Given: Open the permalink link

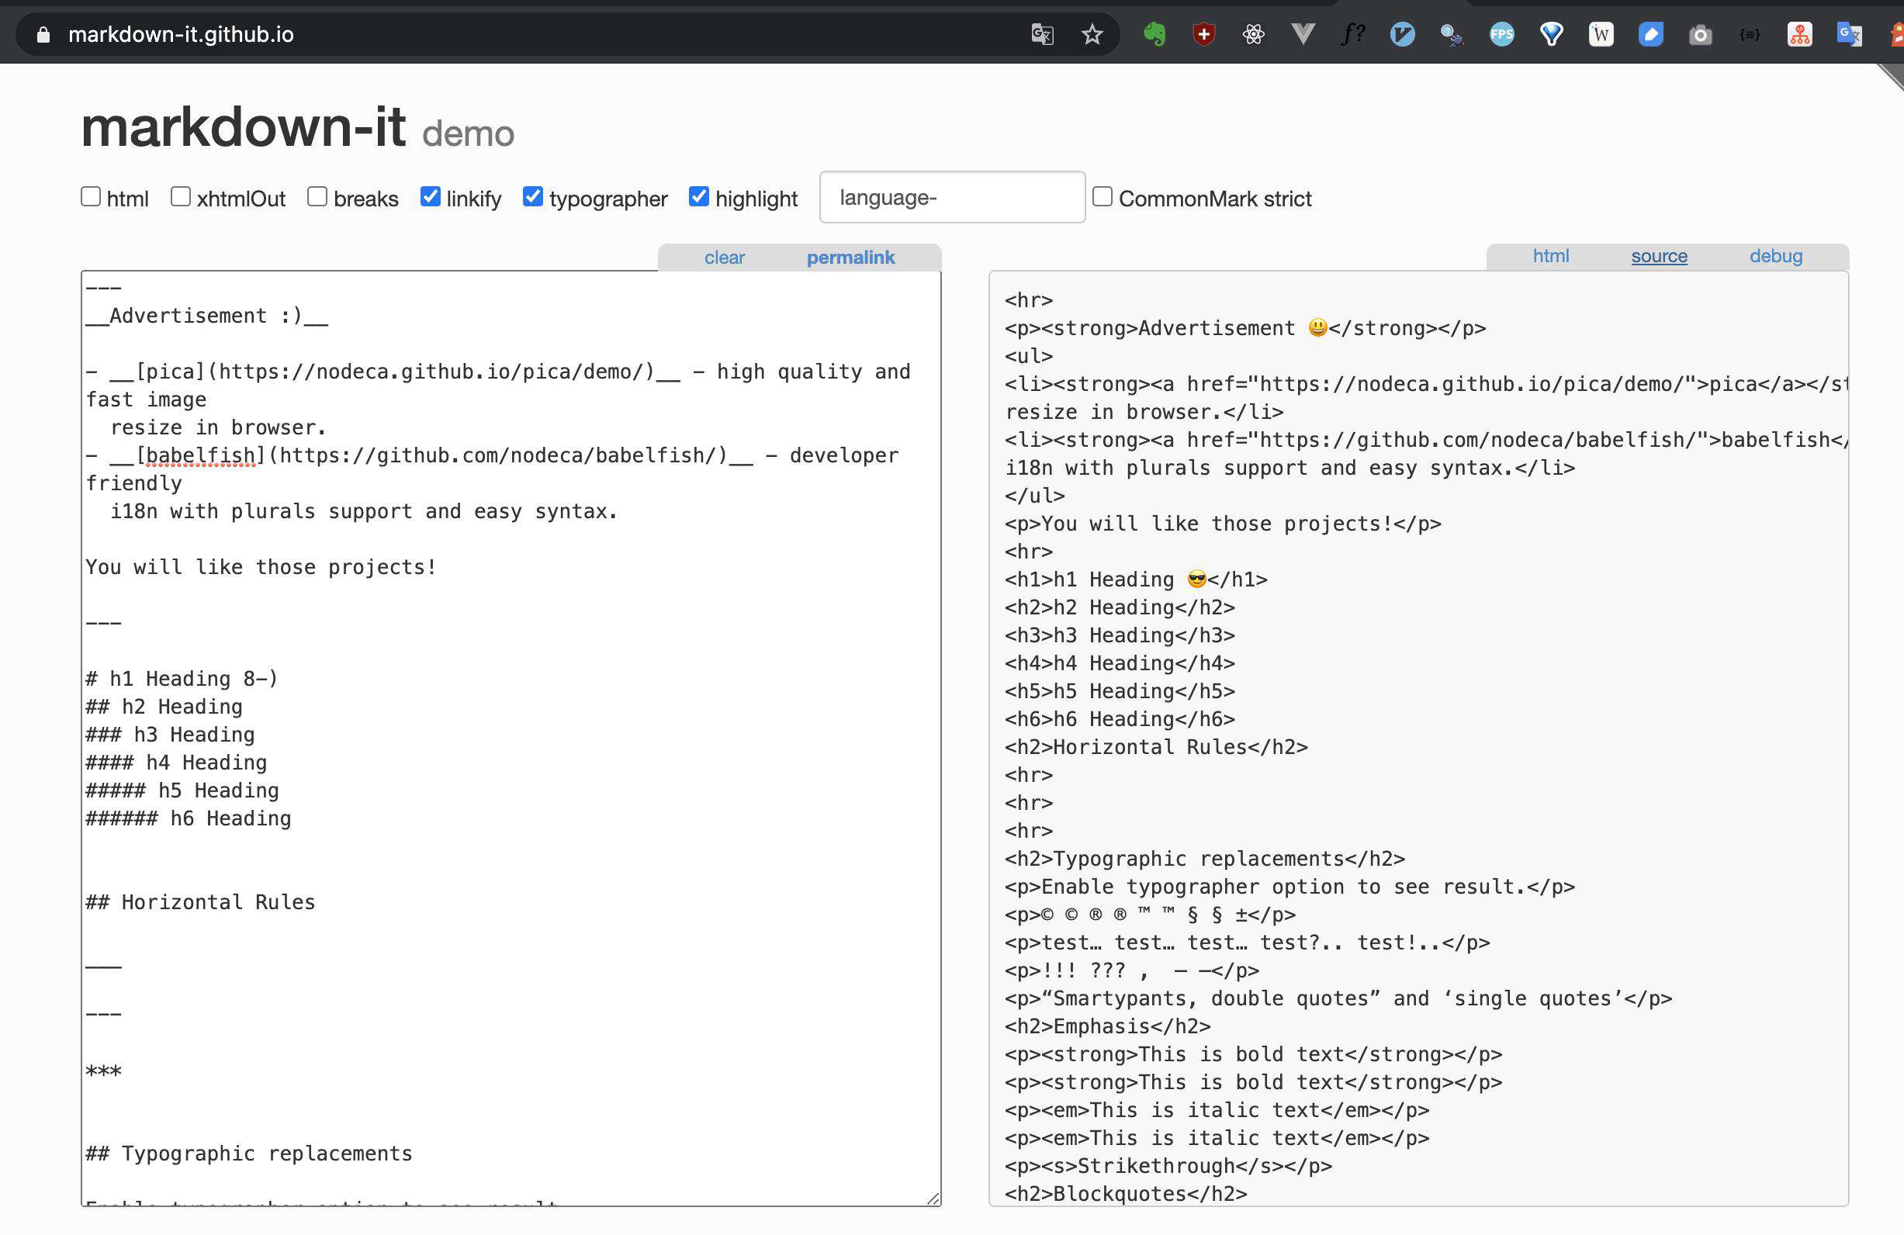Looking at the screenshot, I should click(850, 258).
